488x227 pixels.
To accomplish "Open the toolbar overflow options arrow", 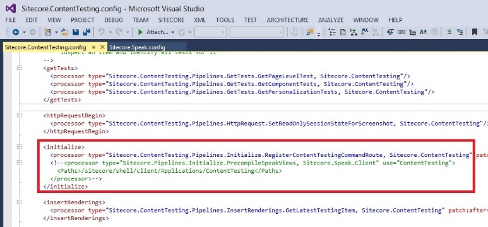I will pos(319,34).
